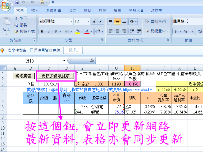This screenshot has height=152, width=203.
Task: Open the 對齊方式 alignment dialog launcher
Action: pyautogui.click(x=168, y=40)
